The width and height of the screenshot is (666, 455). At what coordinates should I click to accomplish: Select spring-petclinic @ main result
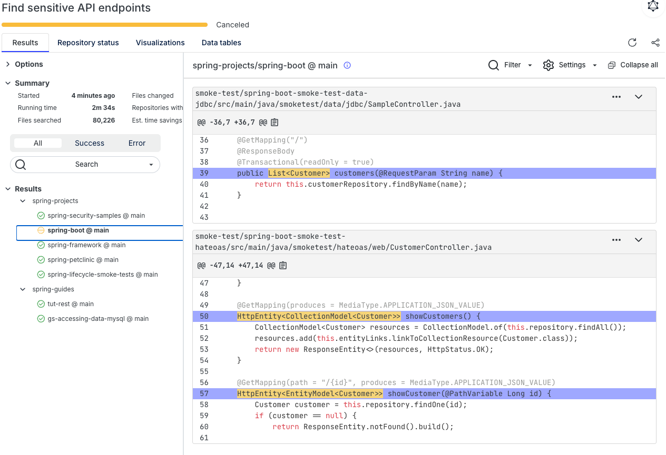click(83, 260)
